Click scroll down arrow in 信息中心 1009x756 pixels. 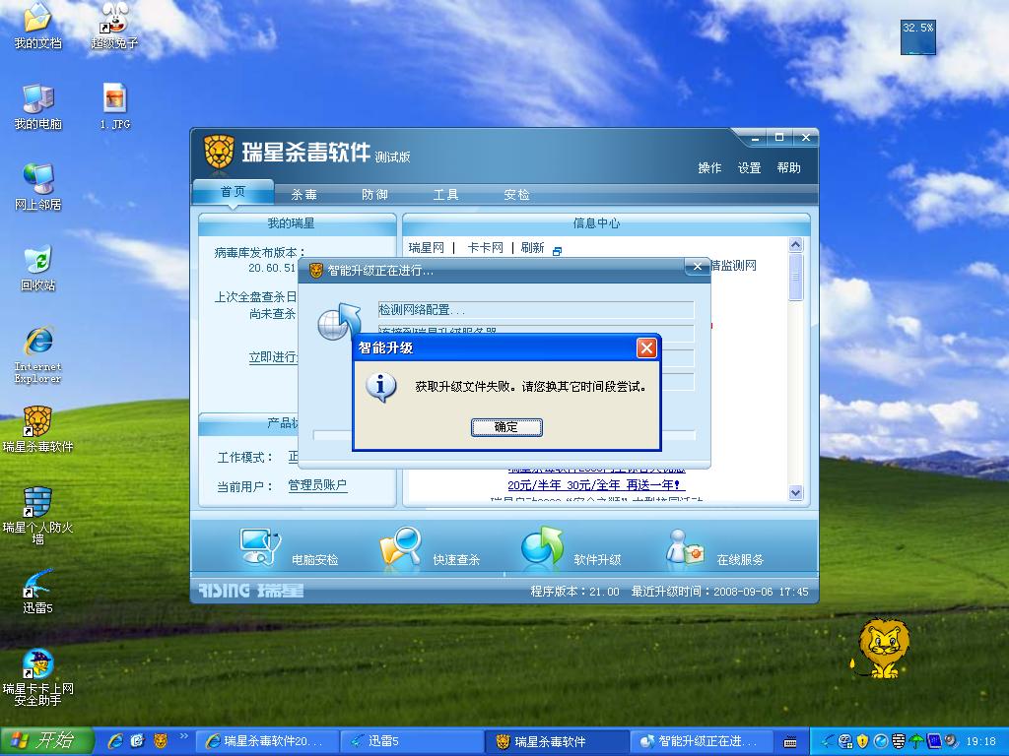795,493
